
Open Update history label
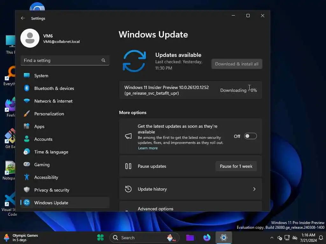click(x=152, y=189)
